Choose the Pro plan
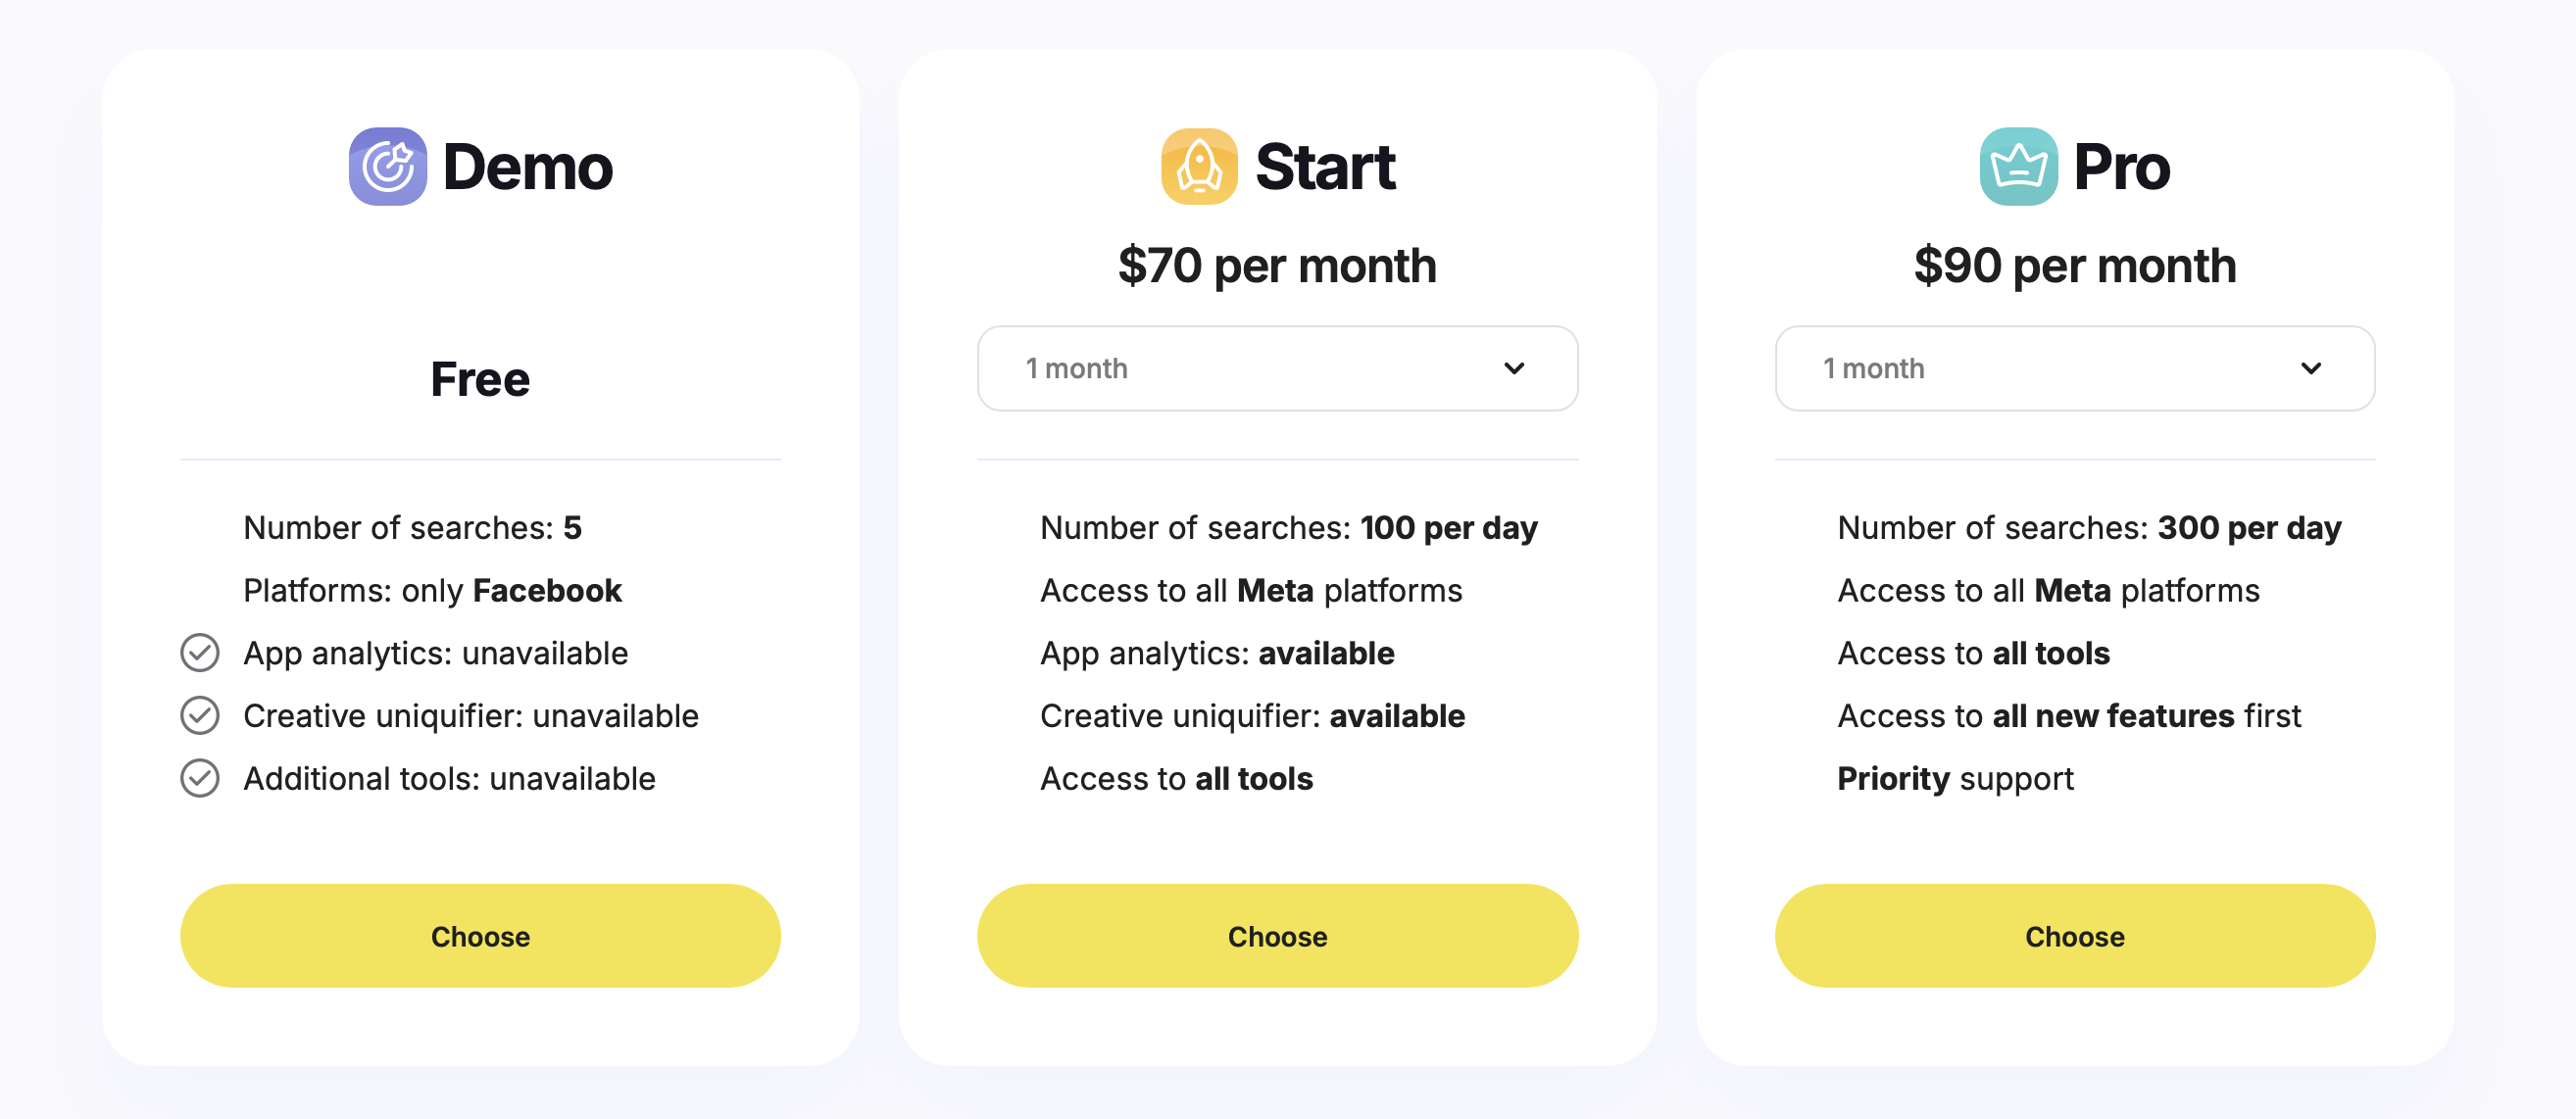This screenshot has height=1119, width=2576. (x=2075, y=936)
